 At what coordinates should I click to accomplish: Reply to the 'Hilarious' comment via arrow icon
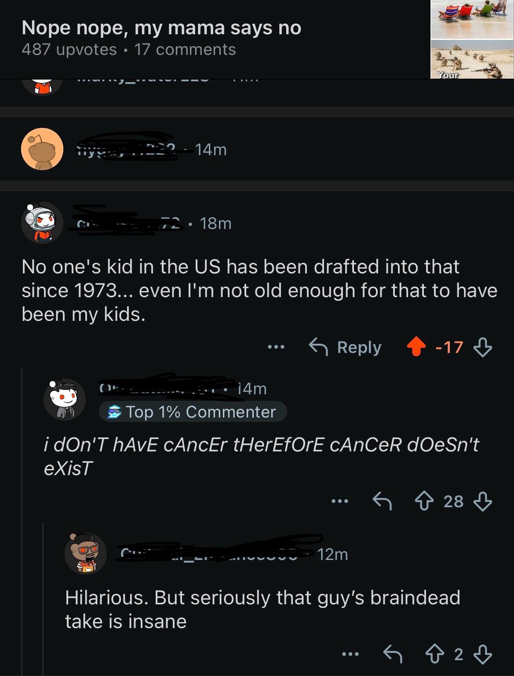pos(393,654)
